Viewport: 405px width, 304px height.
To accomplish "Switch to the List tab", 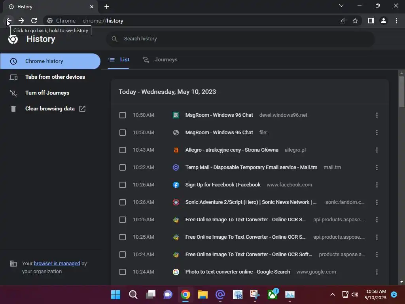I will point(119,60).
